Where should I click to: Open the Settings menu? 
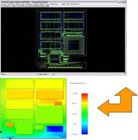pos(28,4)
